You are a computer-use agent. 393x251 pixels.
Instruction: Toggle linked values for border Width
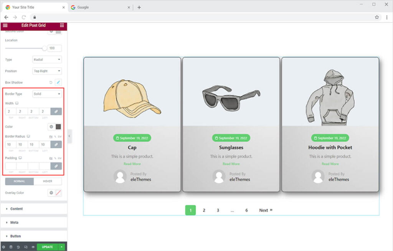pos(56,112)
